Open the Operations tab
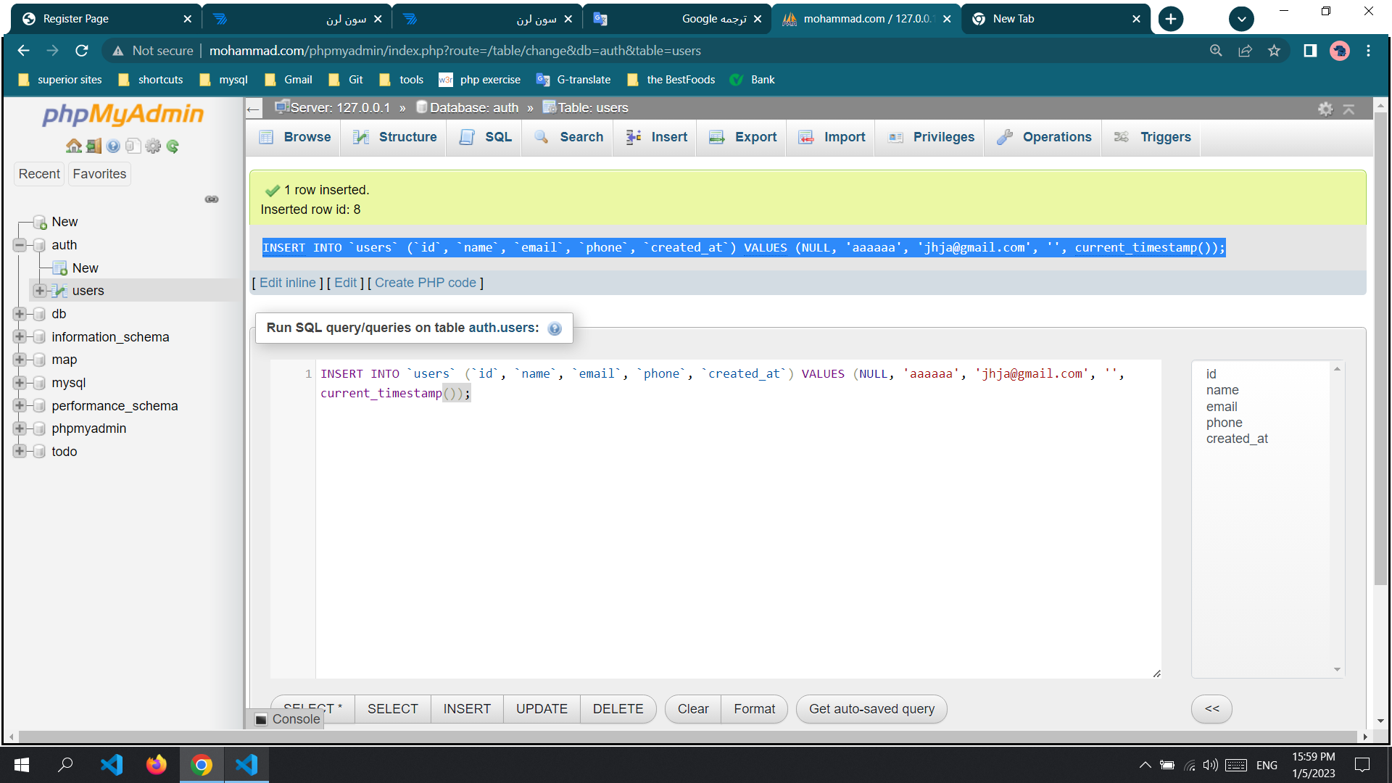 pyautogui.click(x=1044, y=138)
